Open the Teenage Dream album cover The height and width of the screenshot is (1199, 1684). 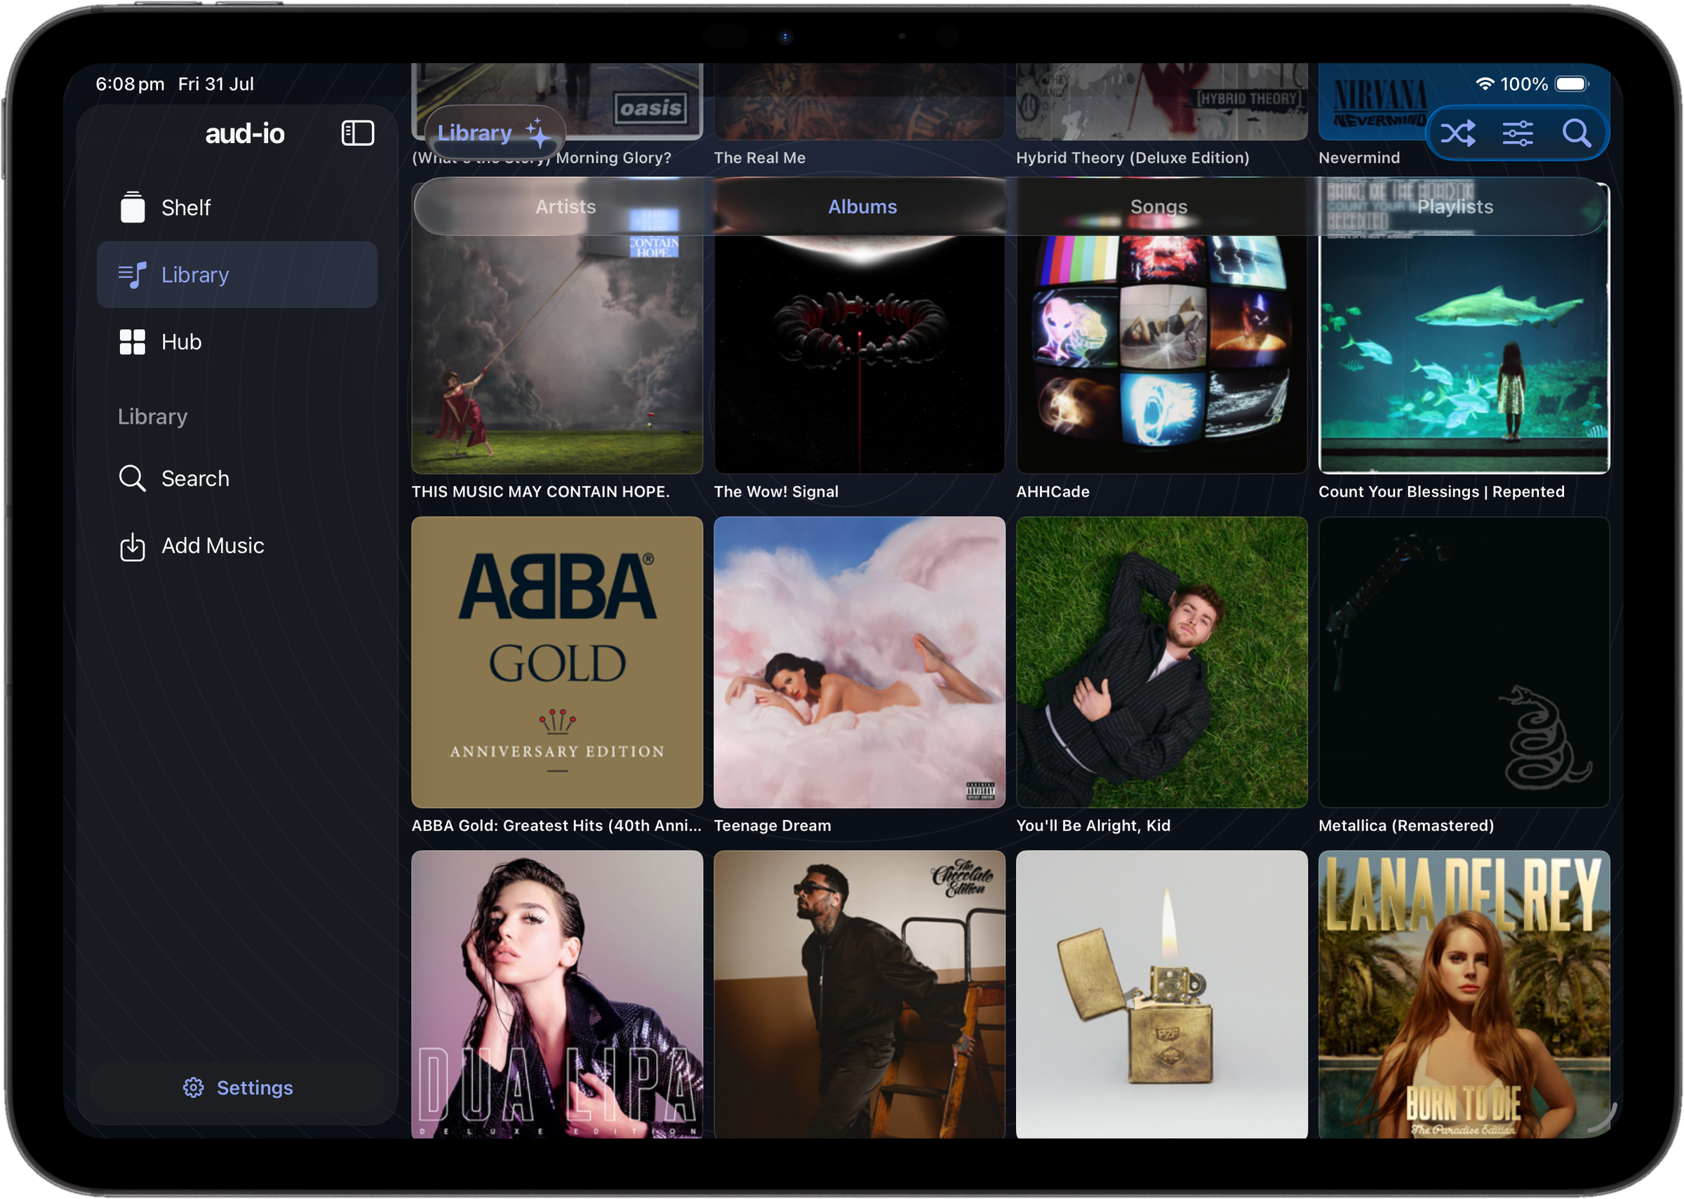(860, 662)
